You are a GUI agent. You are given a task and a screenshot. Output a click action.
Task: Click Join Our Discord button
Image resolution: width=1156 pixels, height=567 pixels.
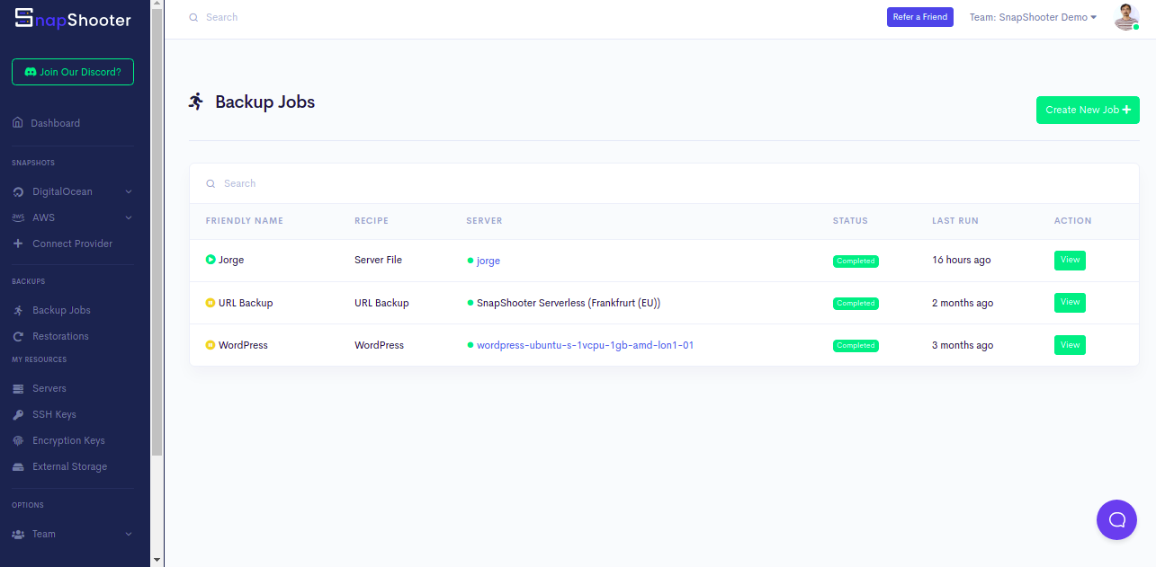73,72
